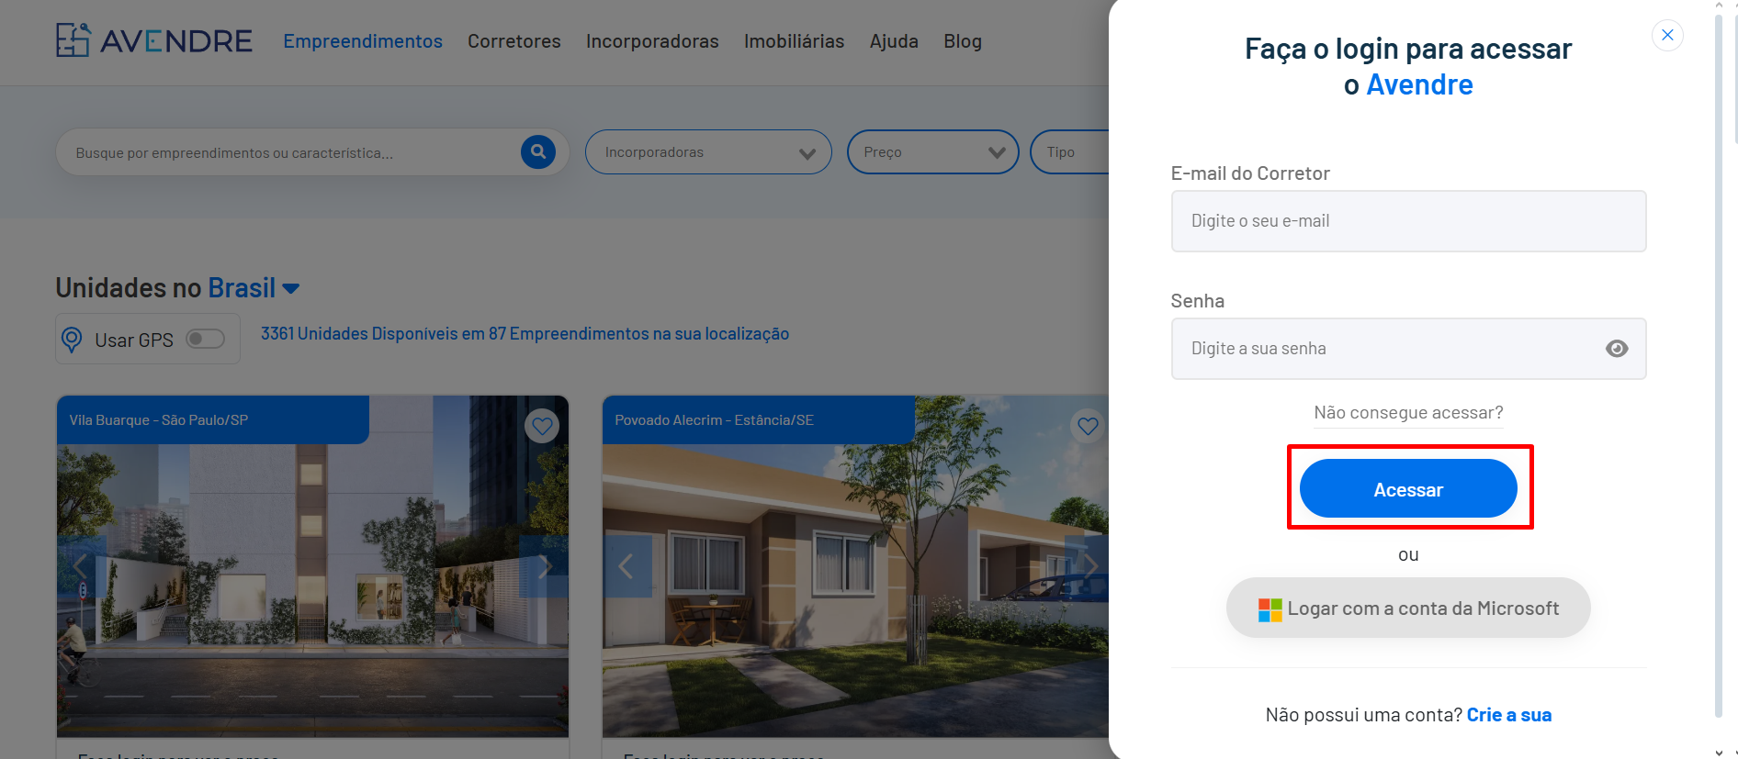Favorite the Povoado Alecrim listing heart
Screen dimensions: 1738x759
point(1089,426)
